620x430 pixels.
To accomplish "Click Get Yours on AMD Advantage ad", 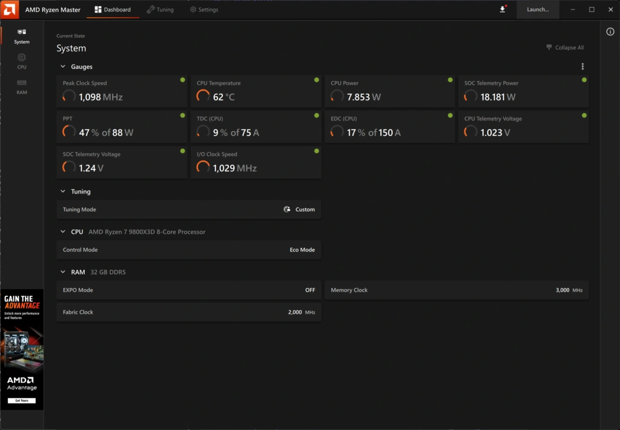I will [22, 400].
